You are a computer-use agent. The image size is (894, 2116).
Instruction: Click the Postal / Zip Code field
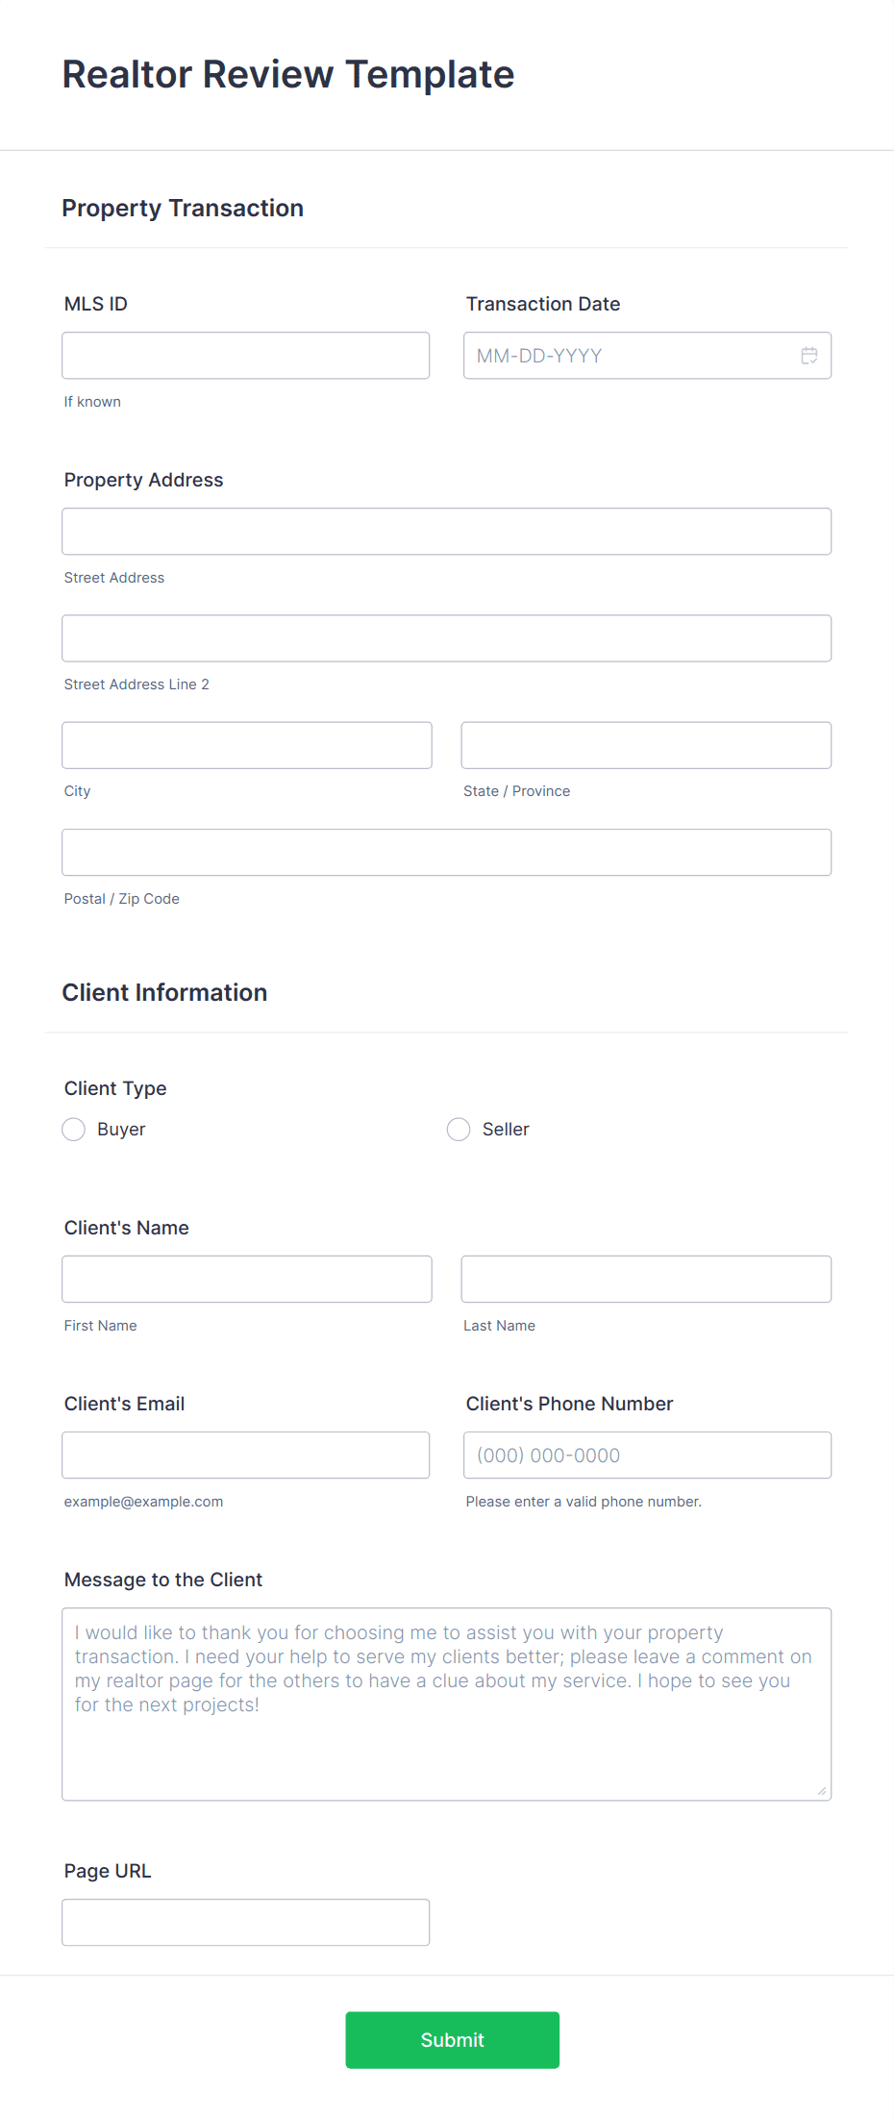(446, 852)
